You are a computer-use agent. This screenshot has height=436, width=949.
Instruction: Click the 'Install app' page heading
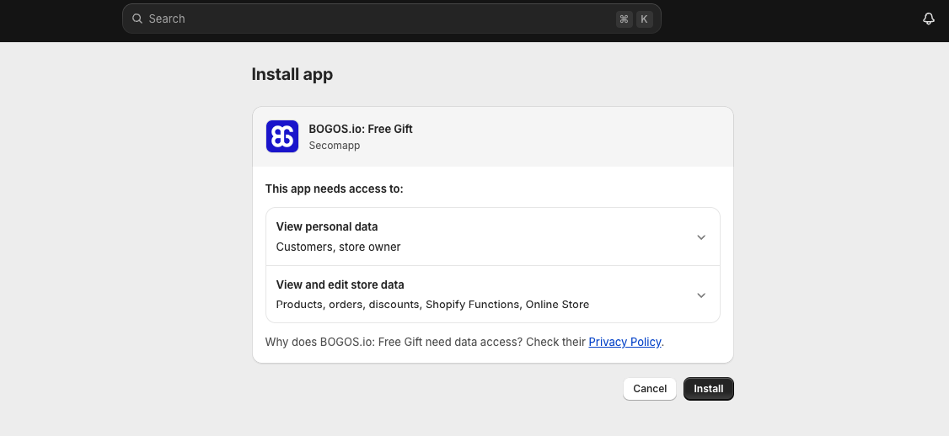(292, 74)
